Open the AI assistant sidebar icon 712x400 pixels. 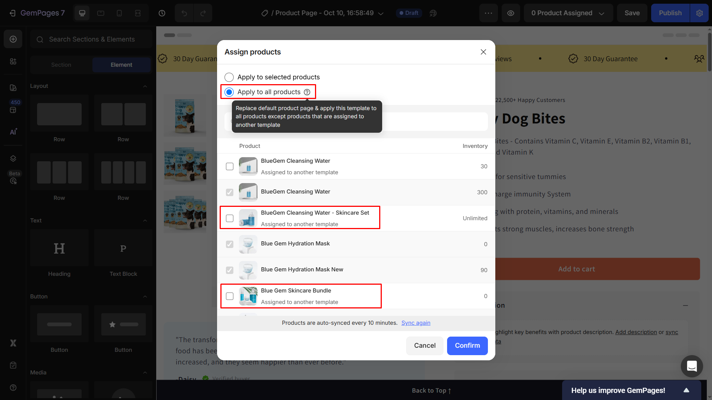[13, 132]
